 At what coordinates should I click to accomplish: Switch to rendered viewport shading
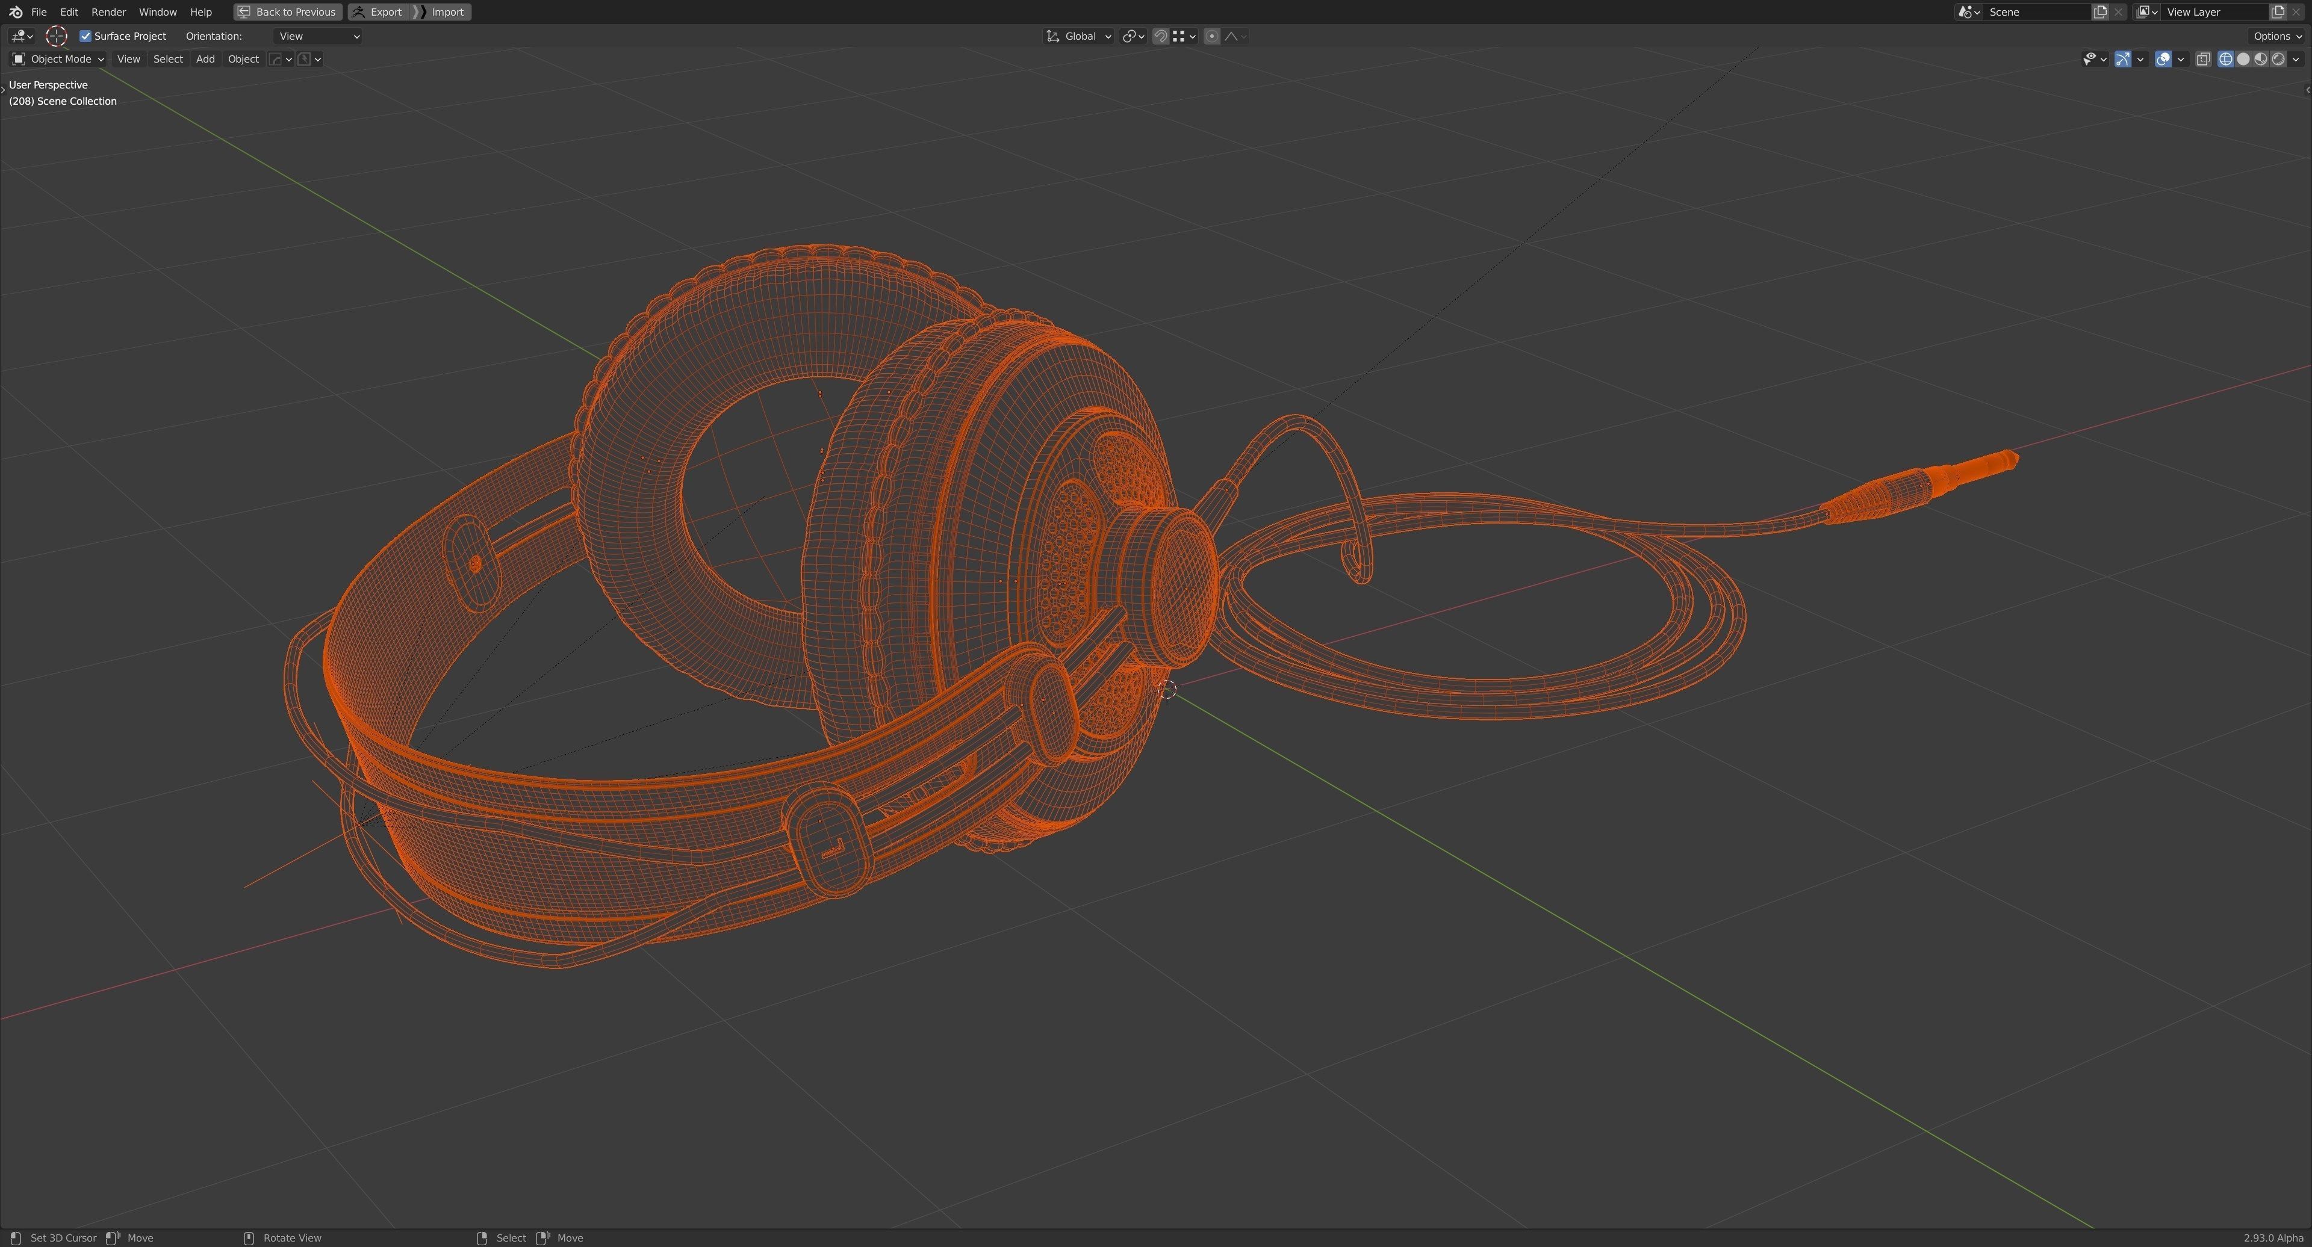[x=2278, y=59]
